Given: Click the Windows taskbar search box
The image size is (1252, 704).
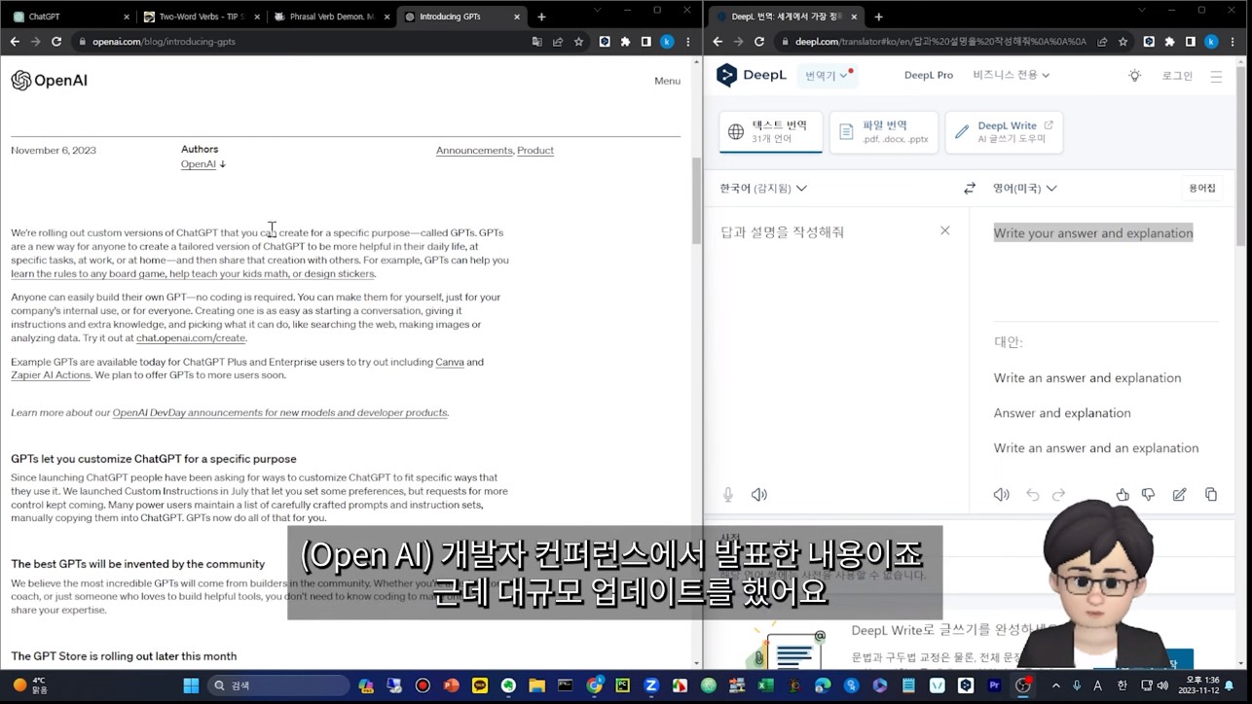Looking at the screenshot, I should tap(278, 686).
